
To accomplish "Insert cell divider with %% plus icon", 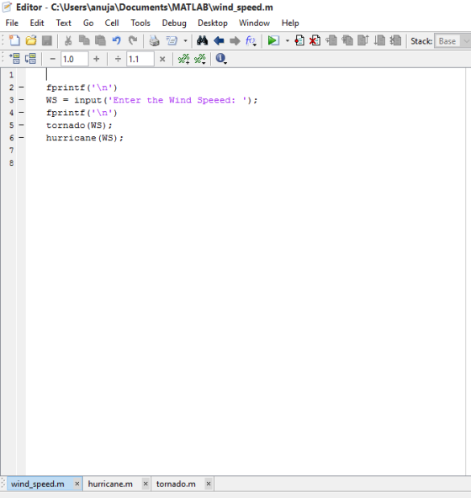I will 184,59.
